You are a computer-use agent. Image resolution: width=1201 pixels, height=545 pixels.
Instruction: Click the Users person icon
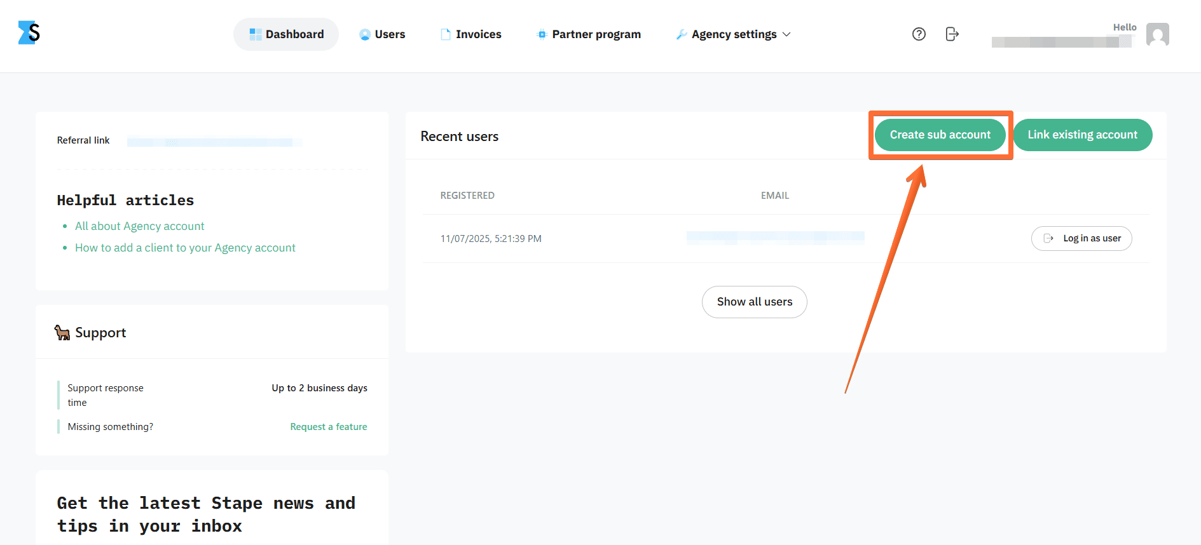(x=365, y=35)
